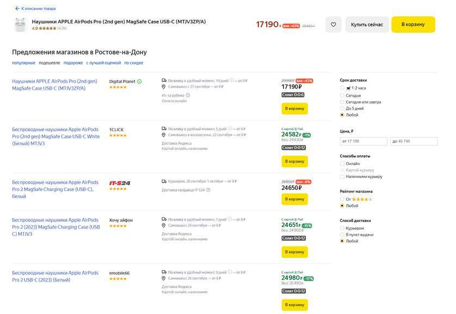456x314 pixels.
Task: Select 'До 5 дней' delivery time
Action: pos(342,108)
